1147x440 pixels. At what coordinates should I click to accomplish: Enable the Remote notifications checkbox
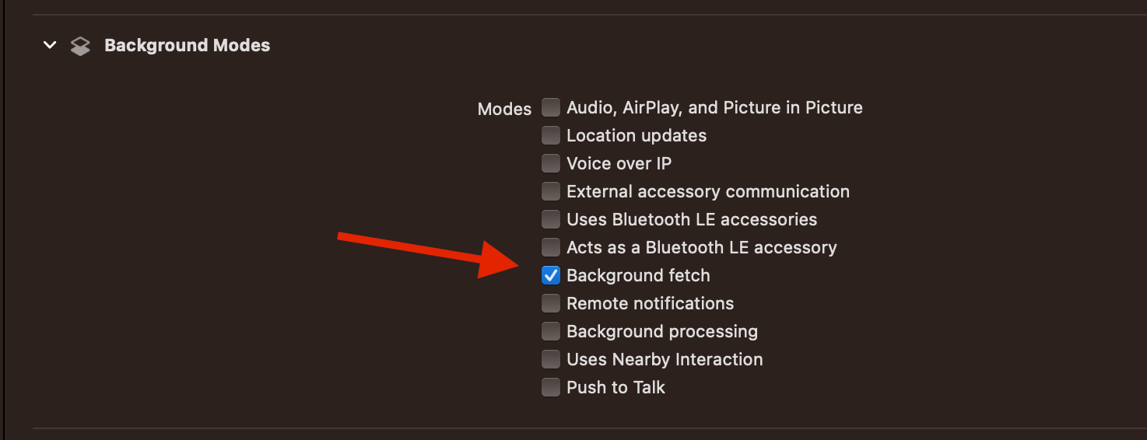click(551, 303)
